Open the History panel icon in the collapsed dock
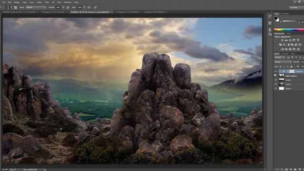The image size is (304, 171). tap(270, 17)
